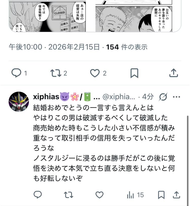
Task: Open the three-dot menu on xiphias reply
Action: point(176,97)
